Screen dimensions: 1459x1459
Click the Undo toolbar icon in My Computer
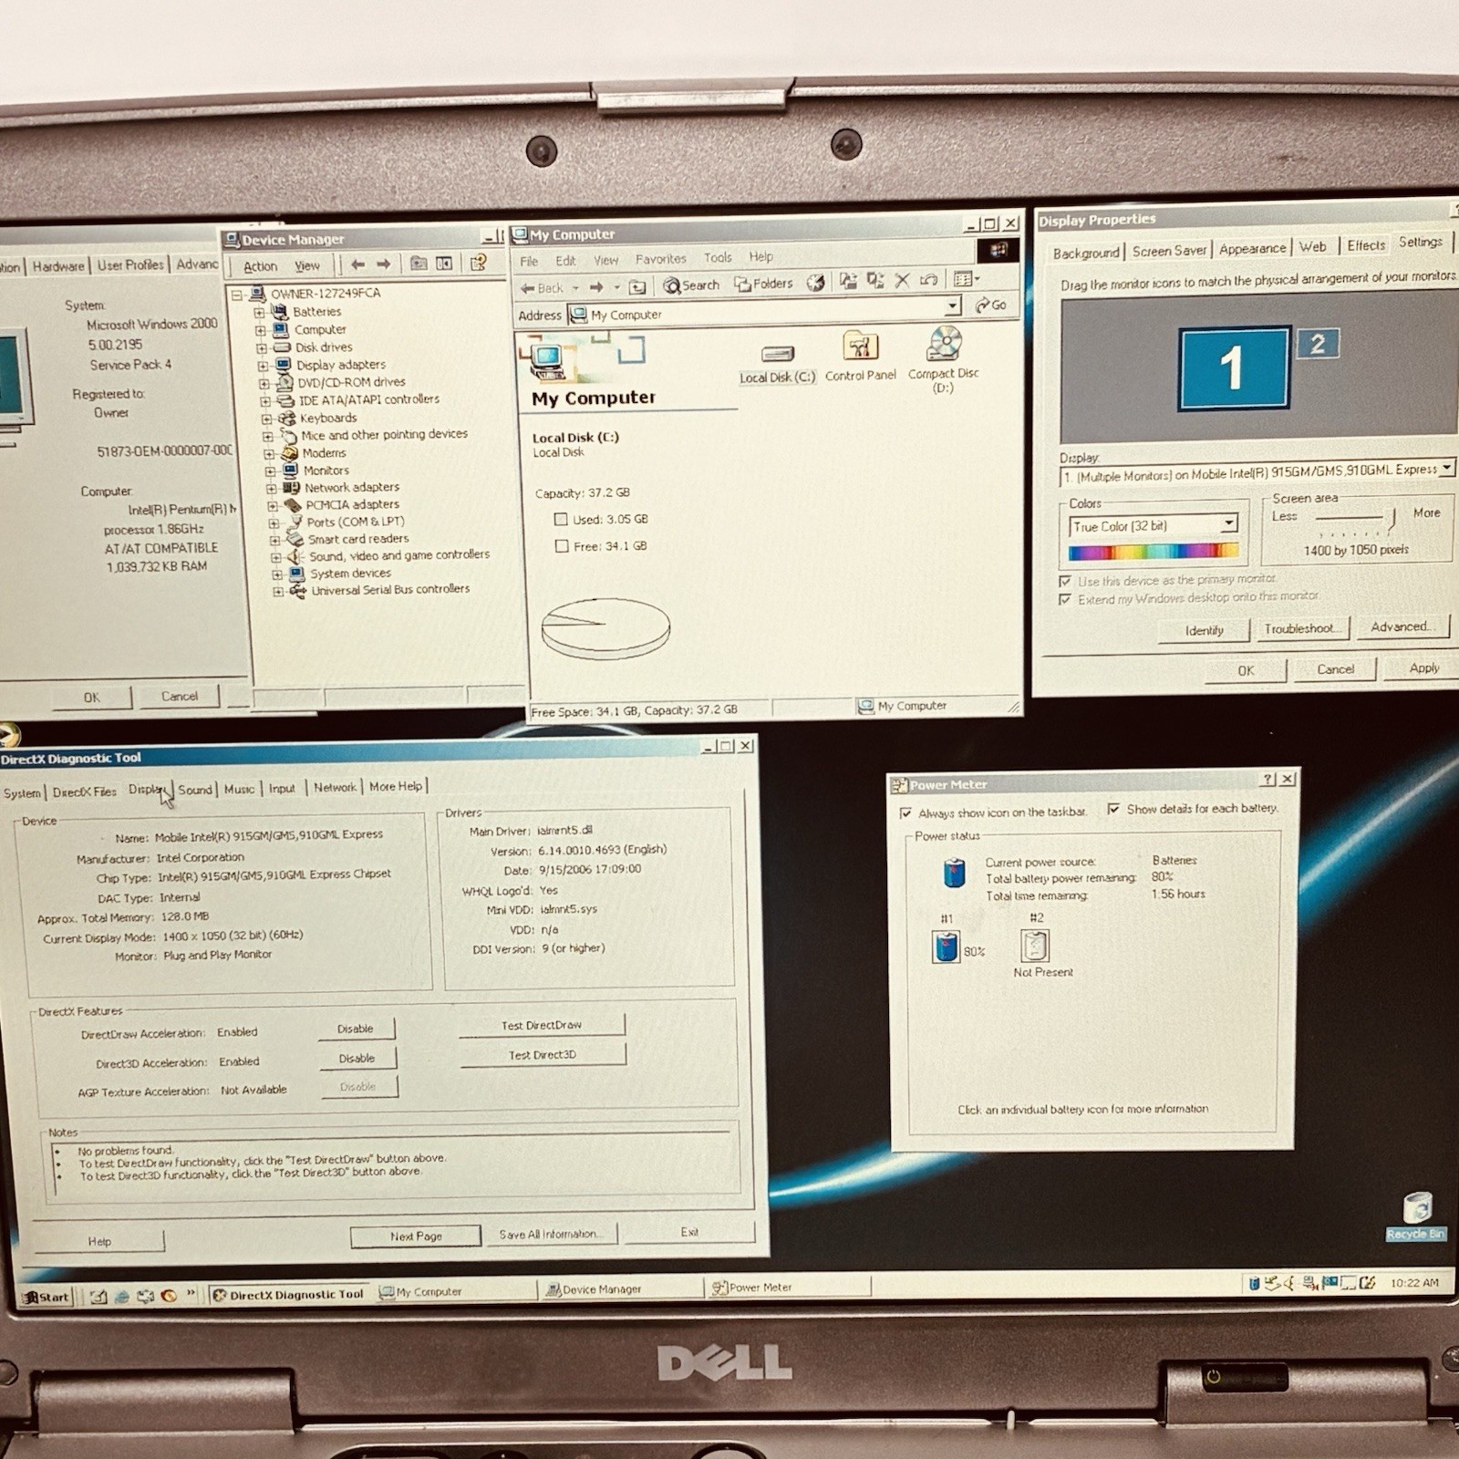(x=928, y=279)
